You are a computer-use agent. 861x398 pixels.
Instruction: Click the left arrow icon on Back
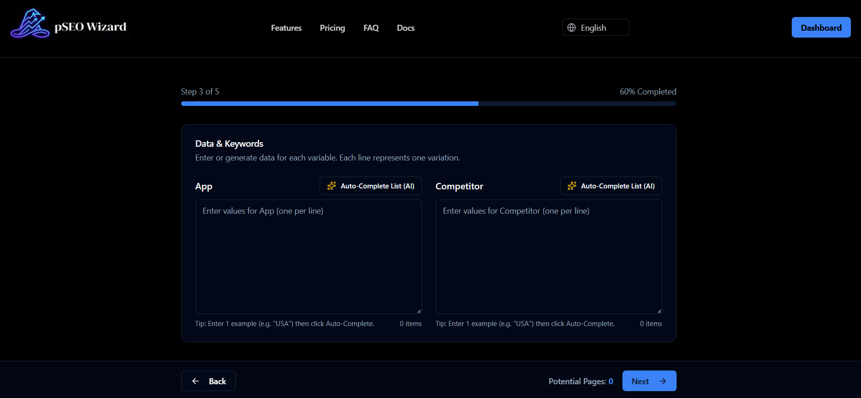tap(195, 381)
